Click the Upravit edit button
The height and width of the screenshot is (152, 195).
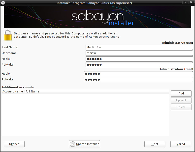[181, 100]
